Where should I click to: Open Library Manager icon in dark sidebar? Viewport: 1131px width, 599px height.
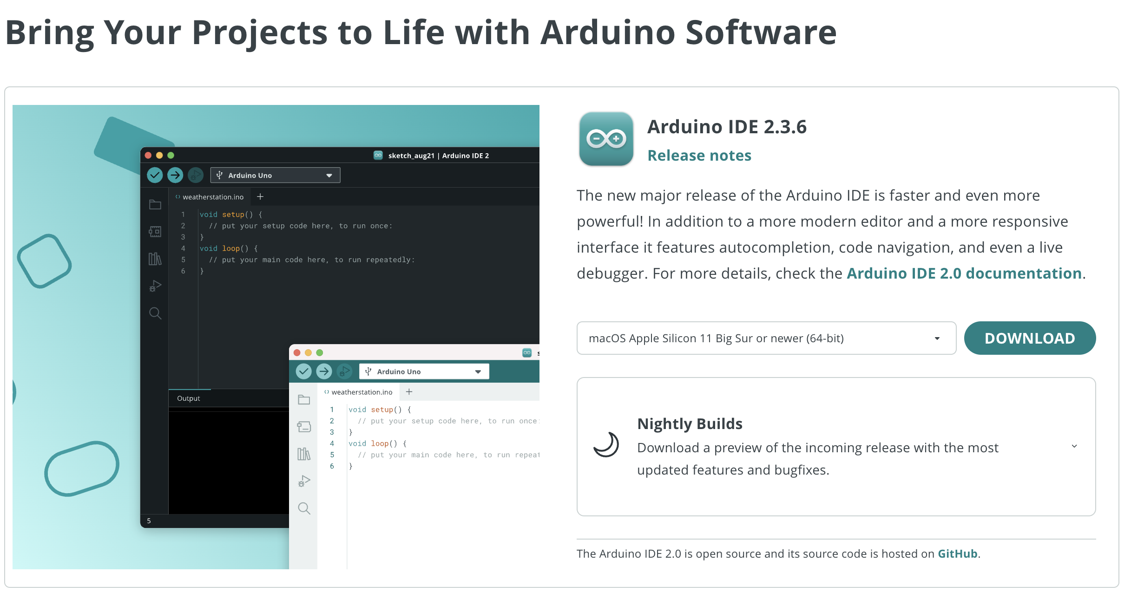(155, 259)
